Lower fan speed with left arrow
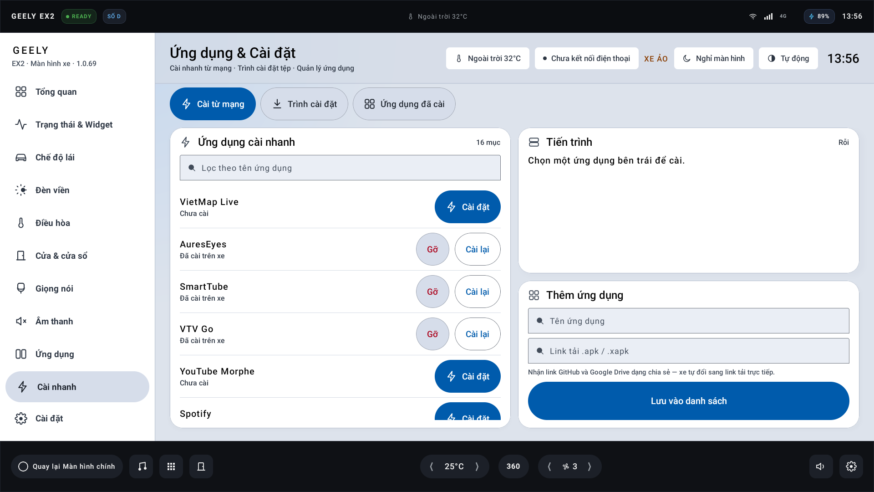This screenshot has width=874, height=492. (x=549, y=466)
